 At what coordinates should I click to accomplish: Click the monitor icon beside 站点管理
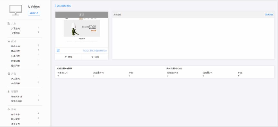(x=16, y=10)
